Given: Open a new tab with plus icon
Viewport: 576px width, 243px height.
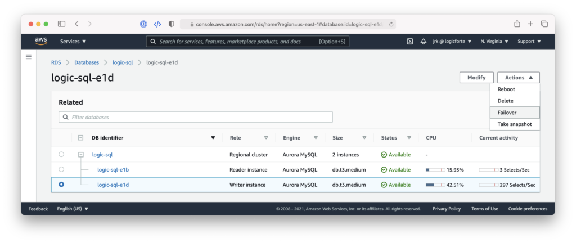Looking at the screenshot, I should (x=530, y=24).
